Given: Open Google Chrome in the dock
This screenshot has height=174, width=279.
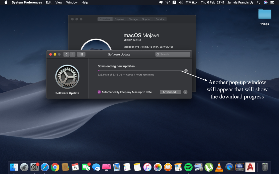Looking at the screenshot, I should 55,167.
